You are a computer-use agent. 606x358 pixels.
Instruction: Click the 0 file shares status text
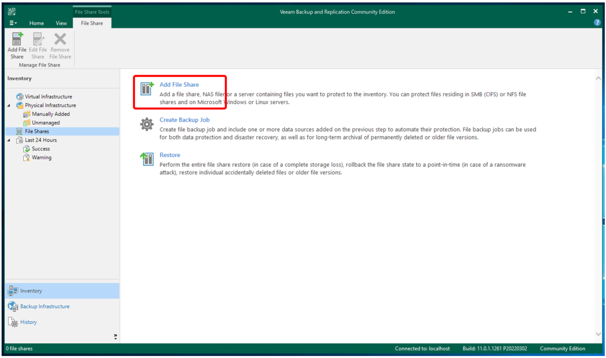click(19, 348)
